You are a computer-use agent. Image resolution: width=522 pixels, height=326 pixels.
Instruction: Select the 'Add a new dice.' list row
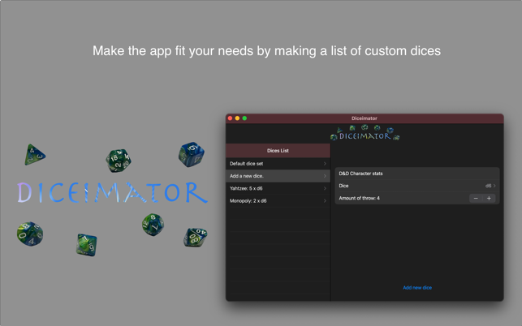point(278,176)
